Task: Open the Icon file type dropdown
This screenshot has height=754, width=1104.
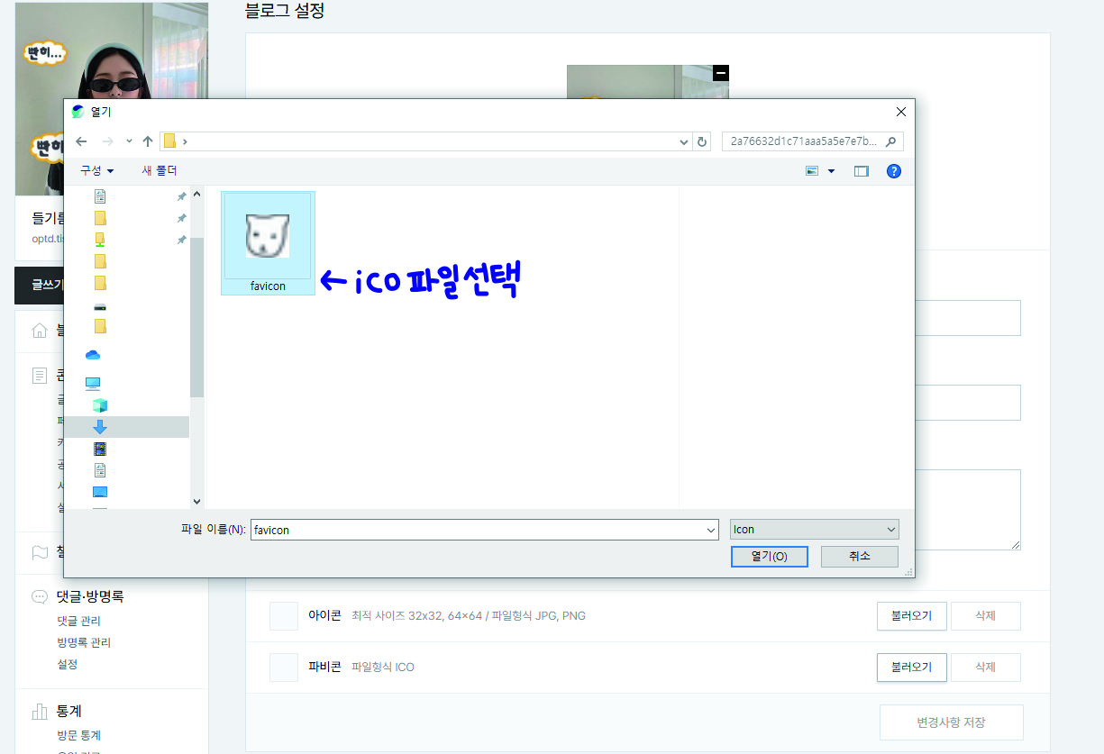Action: coord(815,530)
